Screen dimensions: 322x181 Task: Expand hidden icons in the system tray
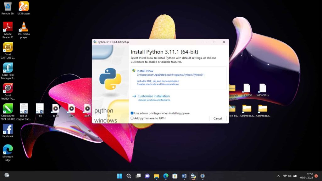278,176
